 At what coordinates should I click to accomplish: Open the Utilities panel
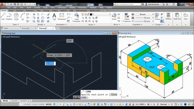(x=169, y=17)
